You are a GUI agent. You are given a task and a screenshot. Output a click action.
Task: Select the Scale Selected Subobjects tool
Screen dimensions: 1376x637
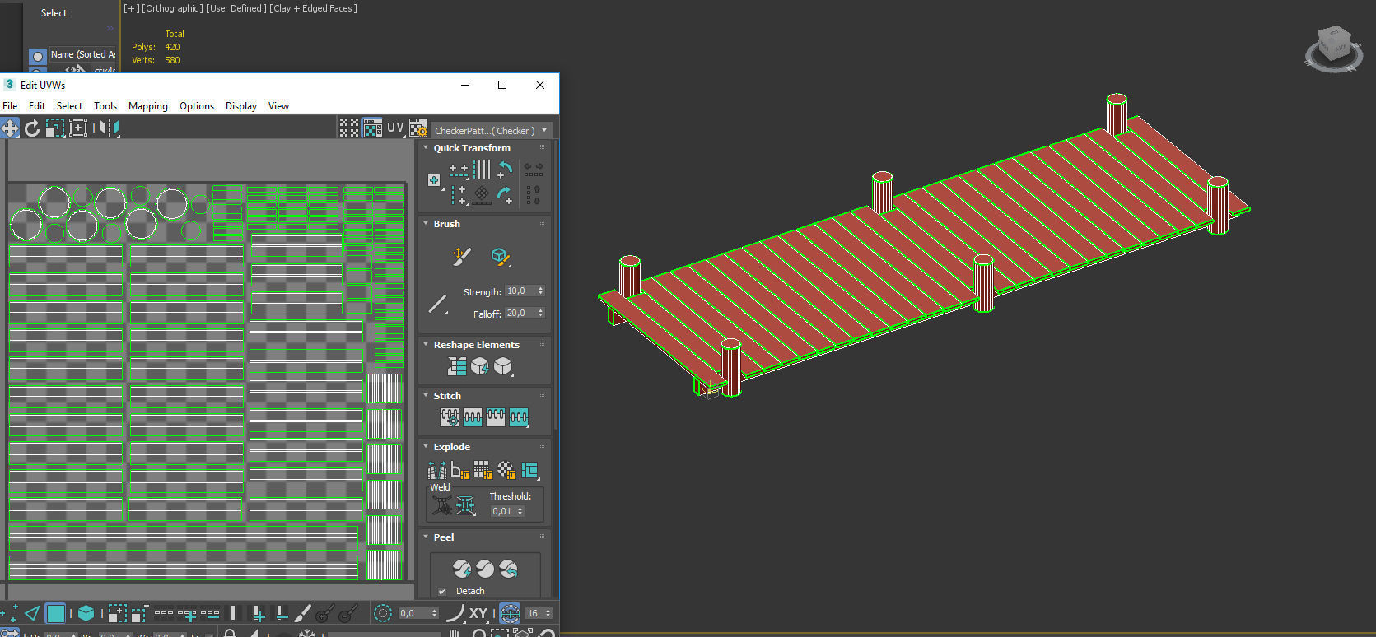pos(54,128)
